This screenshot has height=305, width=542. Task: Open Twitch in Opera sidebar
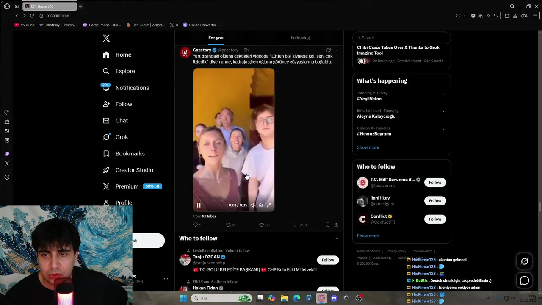pos(7,154)
